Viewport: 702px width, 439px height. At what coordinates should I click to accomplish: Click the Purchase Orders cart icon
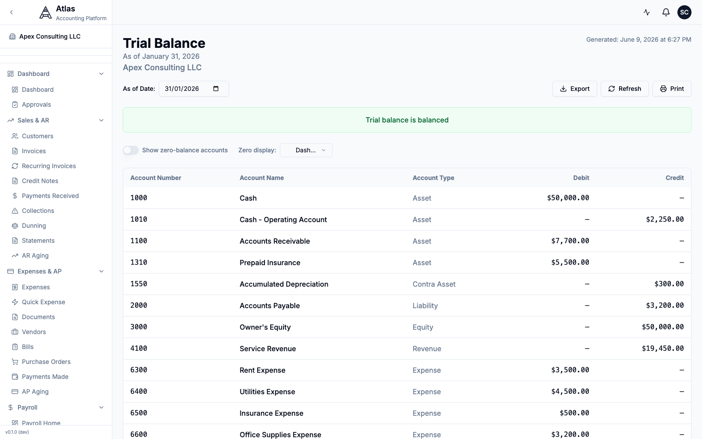click(15, 362)
